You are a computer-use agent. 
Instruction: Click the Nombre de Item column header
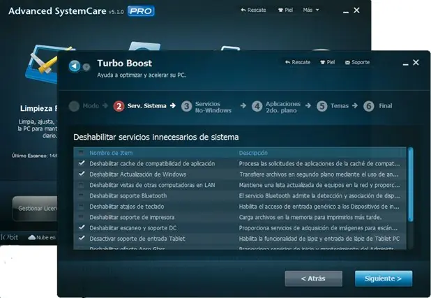(x=111, y=153)
